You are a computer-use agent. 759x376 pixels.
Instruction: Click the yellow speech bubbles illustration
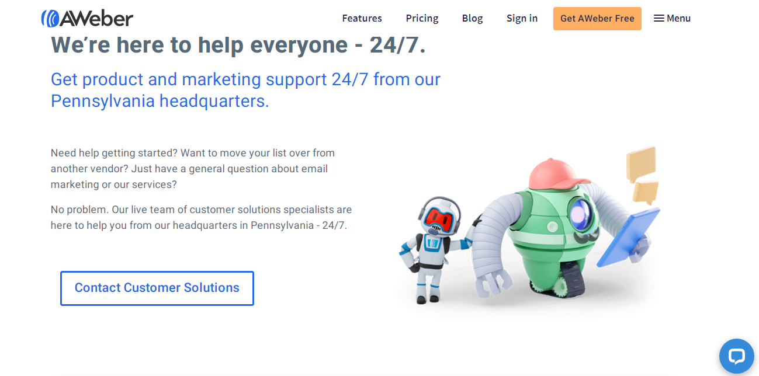pos(643,173)
